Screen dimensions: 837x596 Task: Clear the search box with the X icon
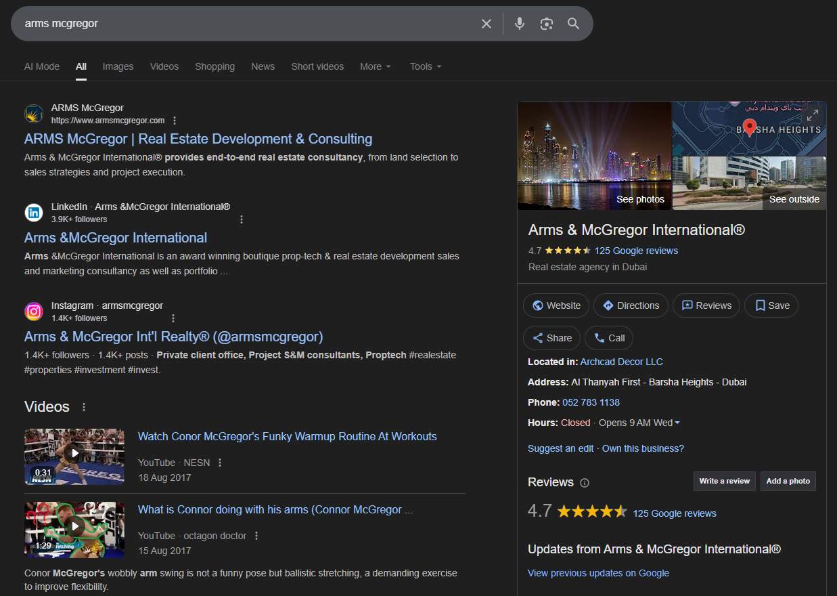pos(486,24)
